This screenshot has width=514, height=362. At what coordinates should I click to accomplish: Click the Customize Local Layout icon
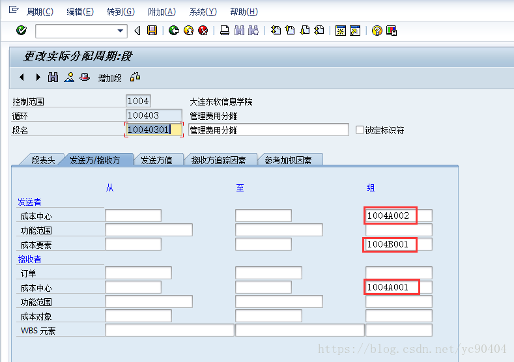[392, 31]
